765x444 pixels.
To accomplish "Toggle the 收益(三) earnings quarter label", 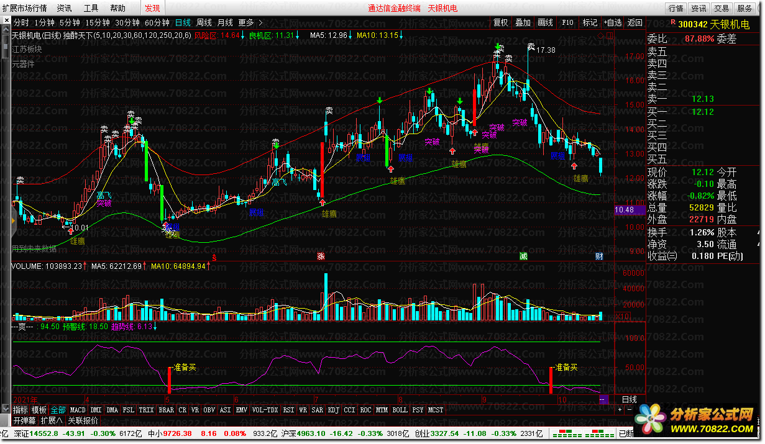I will [662, 256].
